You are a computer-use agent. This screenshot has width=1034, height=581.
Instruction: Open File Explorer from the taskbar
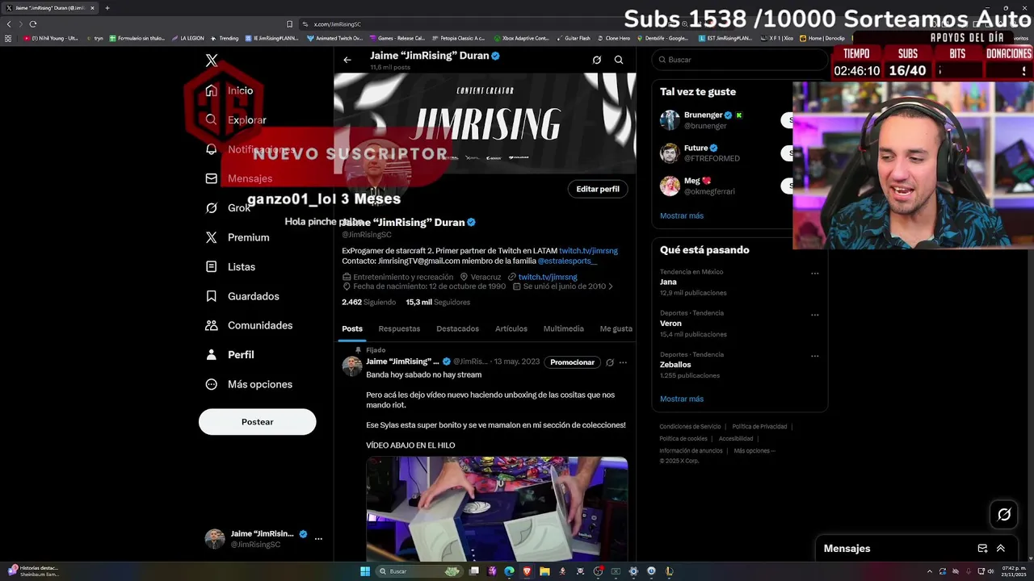(x=544, y=571)
